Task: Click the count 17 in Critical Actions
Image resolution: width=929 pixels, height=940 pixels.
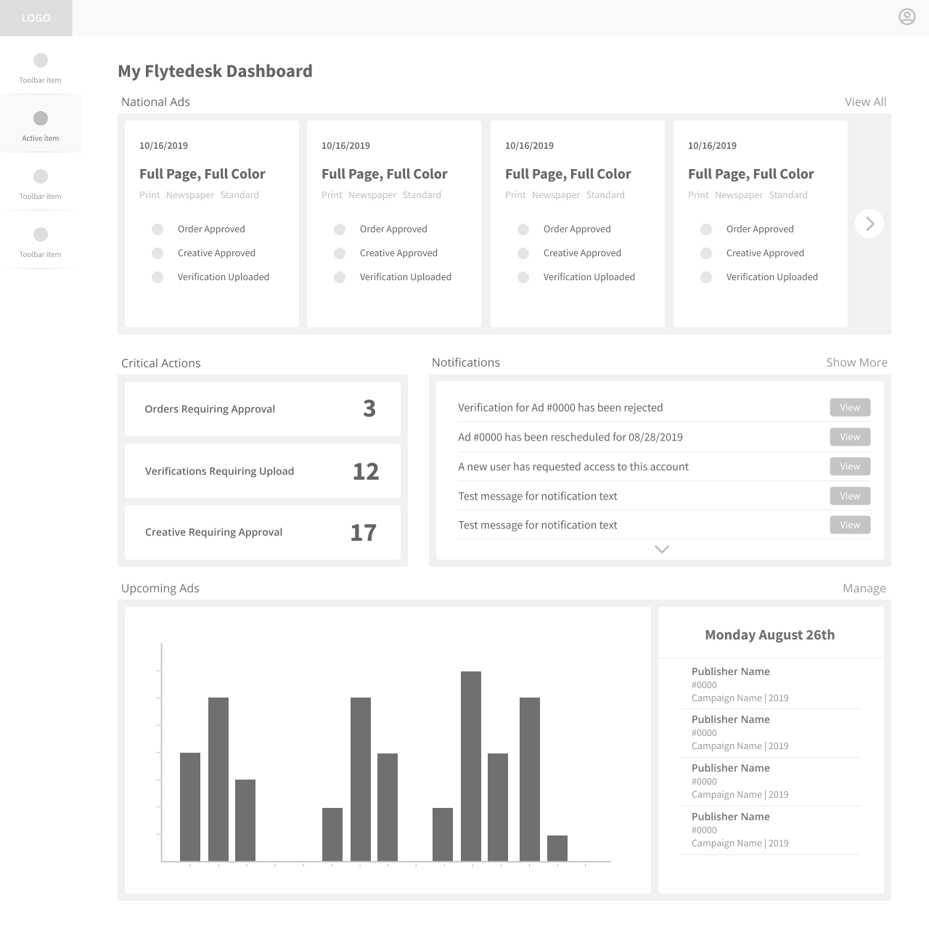Action: point(364,533)
